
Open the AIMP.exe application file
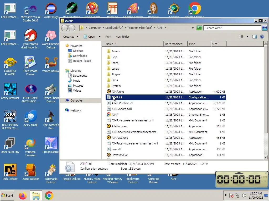click(x=117, y=92)
